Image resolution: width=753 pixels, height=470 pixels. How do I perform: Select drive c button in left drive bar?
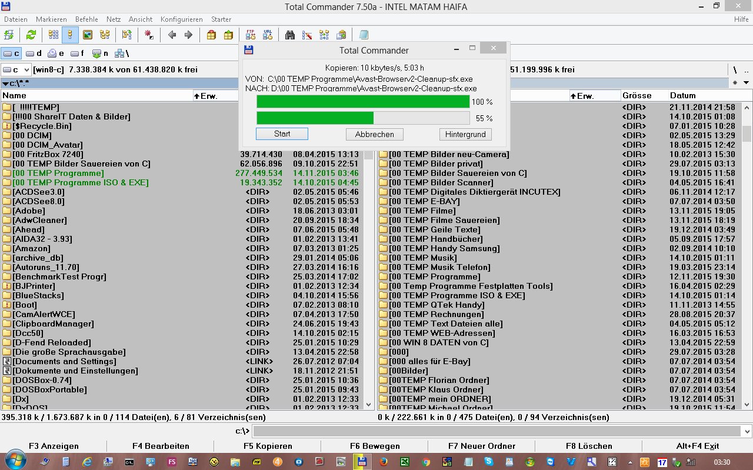coord(12,54)
